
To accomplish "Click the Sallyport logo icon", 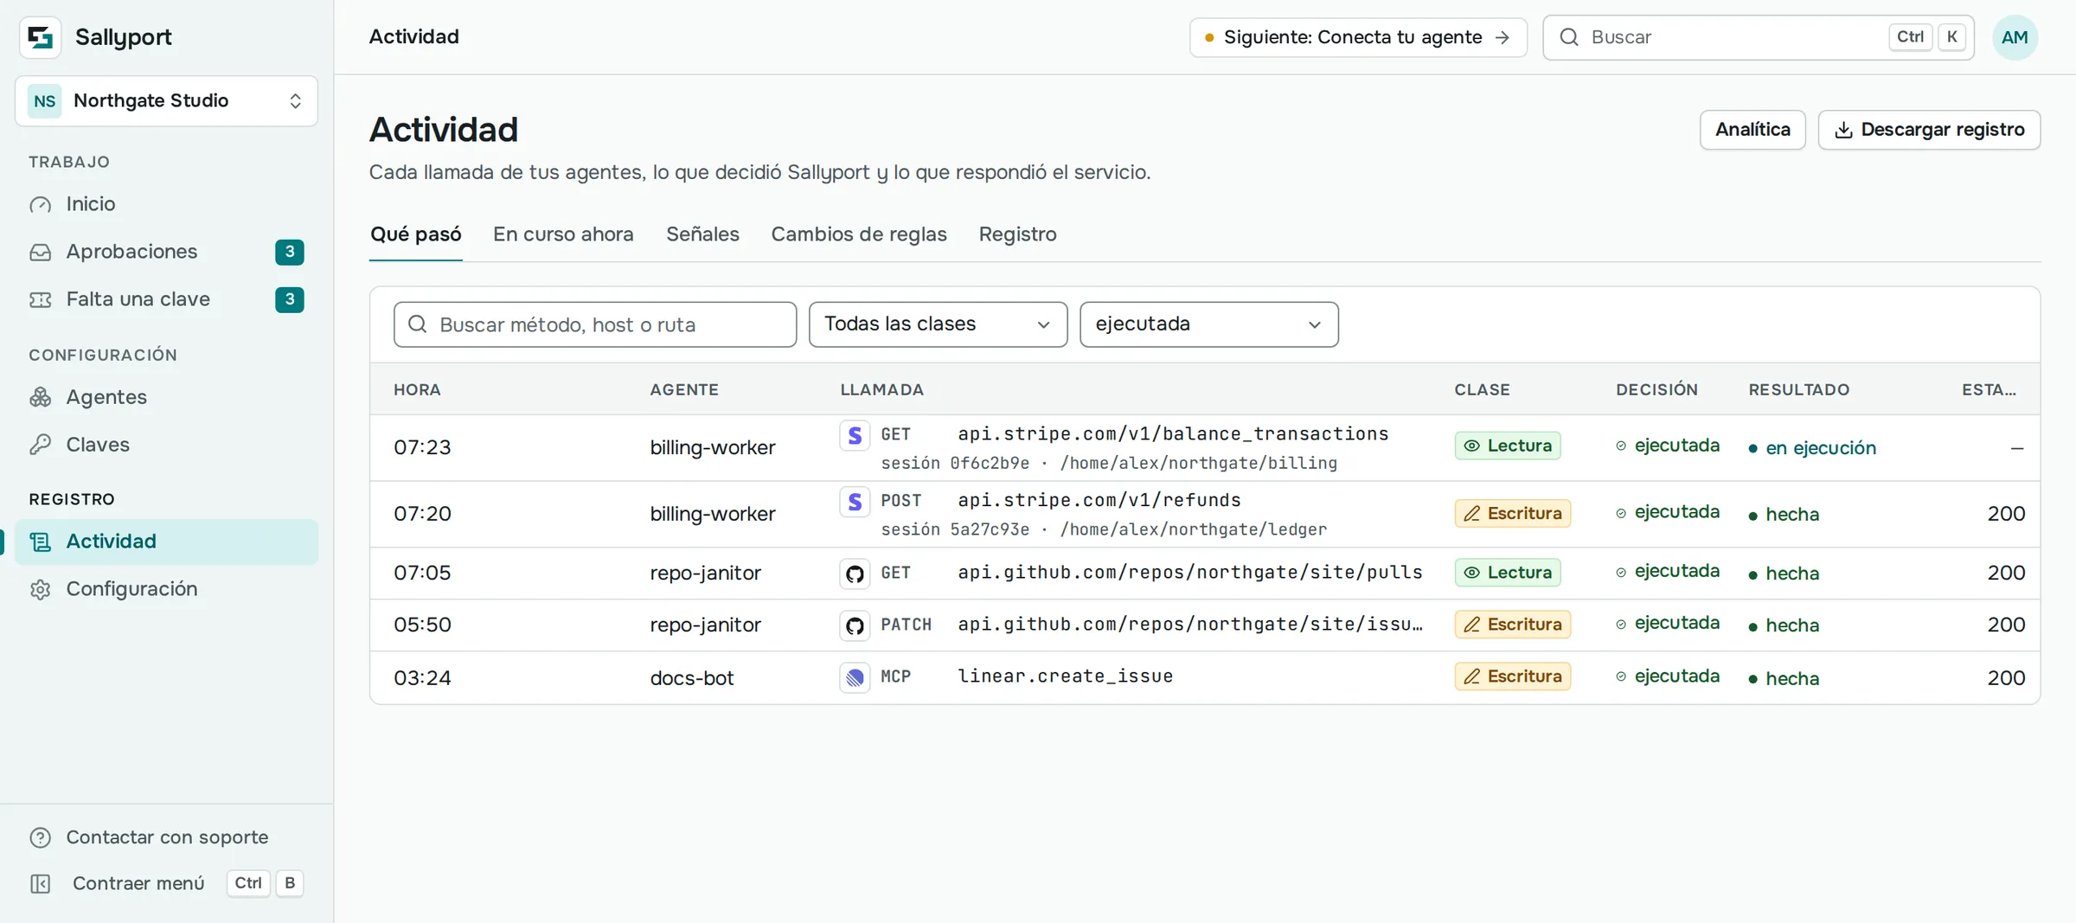I will click(40, 37).
